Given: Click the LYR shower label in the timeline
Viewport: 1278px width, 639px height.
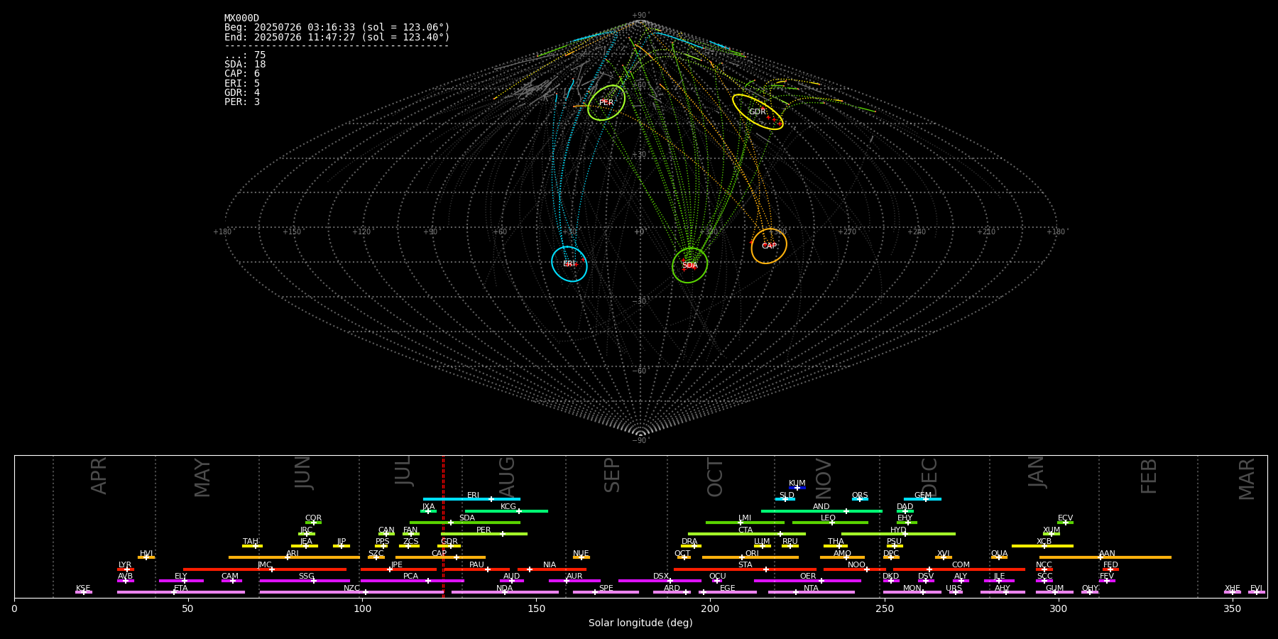Looking at the screenshot, I should coord(125,565).
